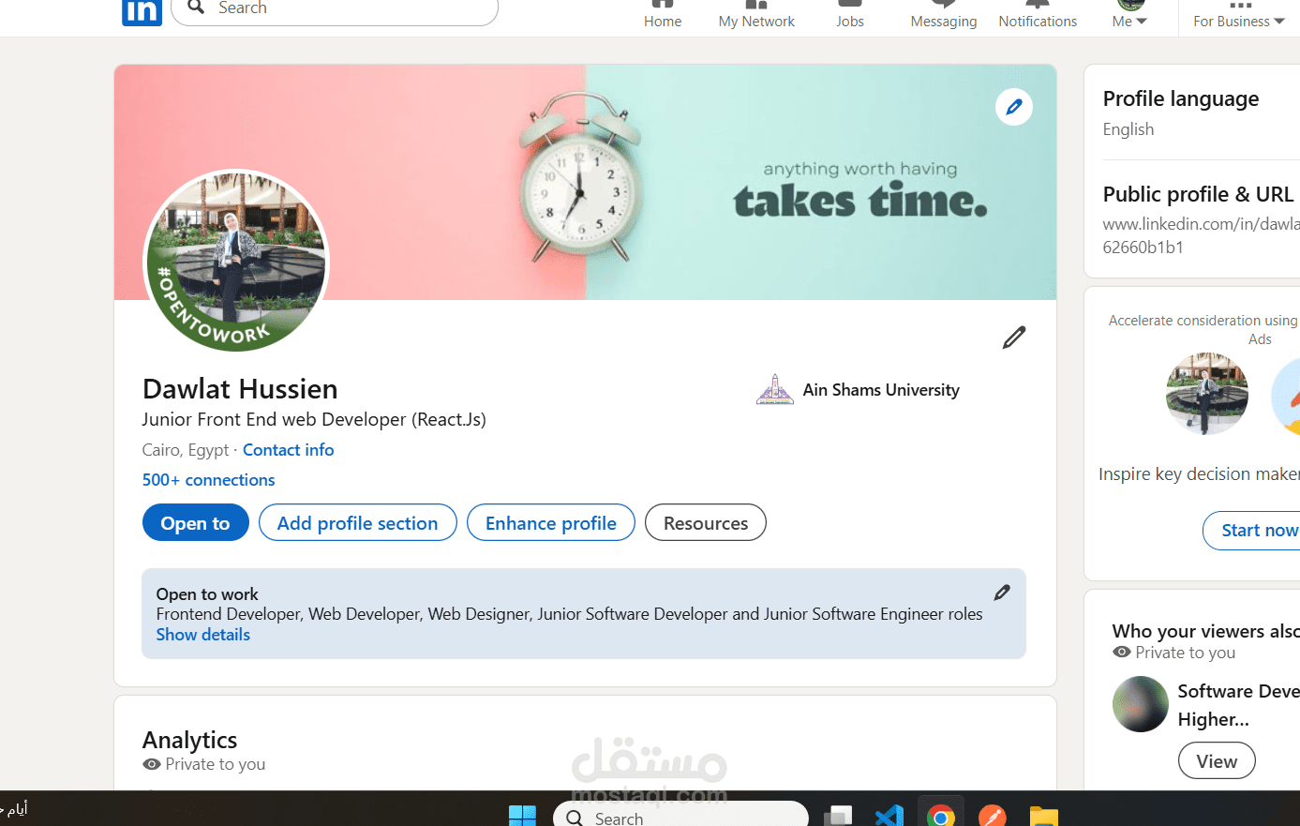Click Add profile section
The width and height of the screenshot is (1300, 826).
(x=358, y=522)
